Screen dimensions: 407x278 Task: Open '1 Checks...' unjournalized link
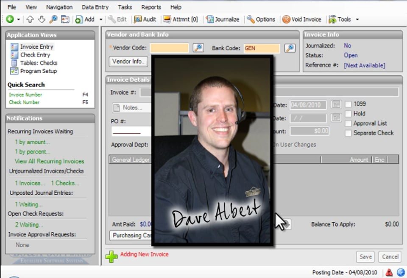click(x=65, y=183)
